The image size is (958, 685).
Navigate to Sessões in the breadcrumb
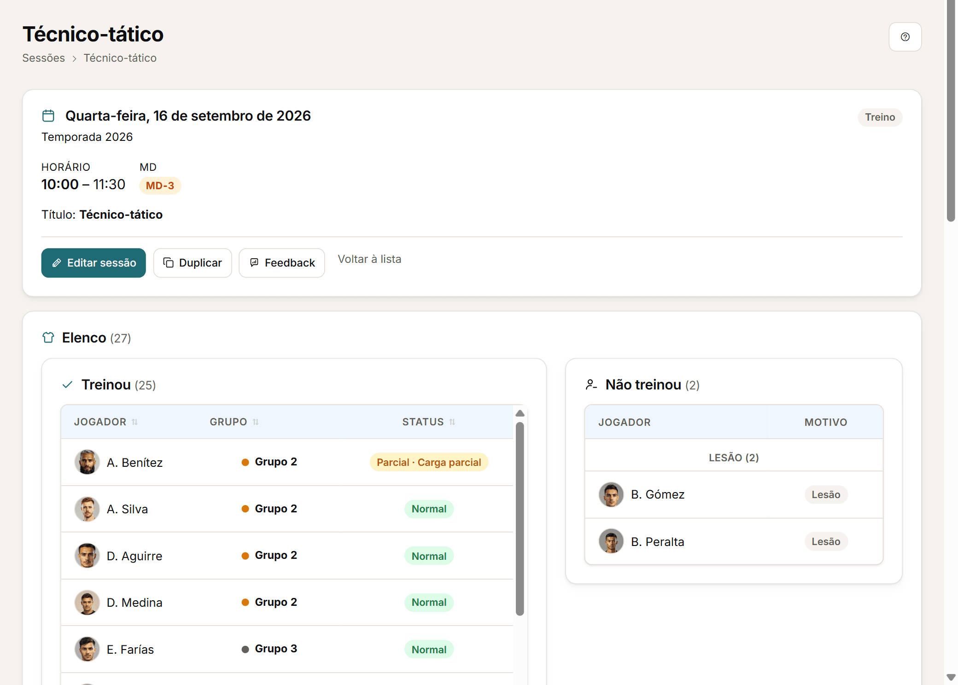pyautogui.click(x=44, y=58)
